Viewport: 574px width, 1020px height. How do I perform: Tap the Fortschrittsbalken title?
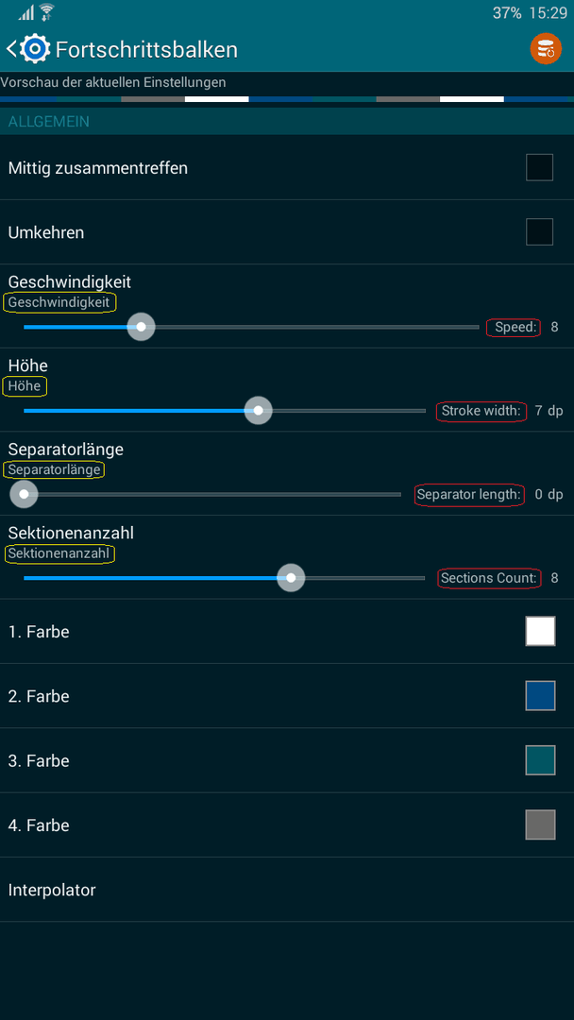[x=146, y=49]
